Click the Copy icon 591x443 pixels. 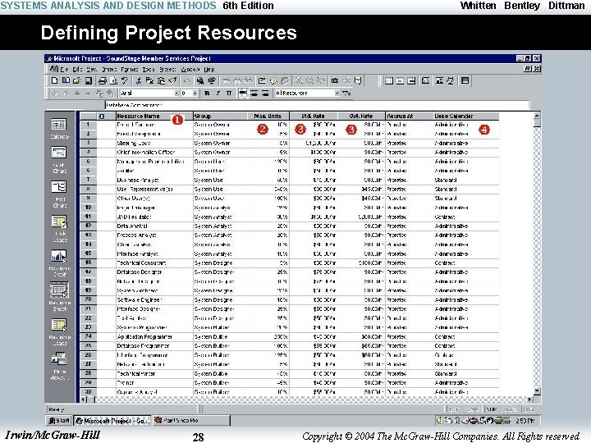click(x=149, y=80)
